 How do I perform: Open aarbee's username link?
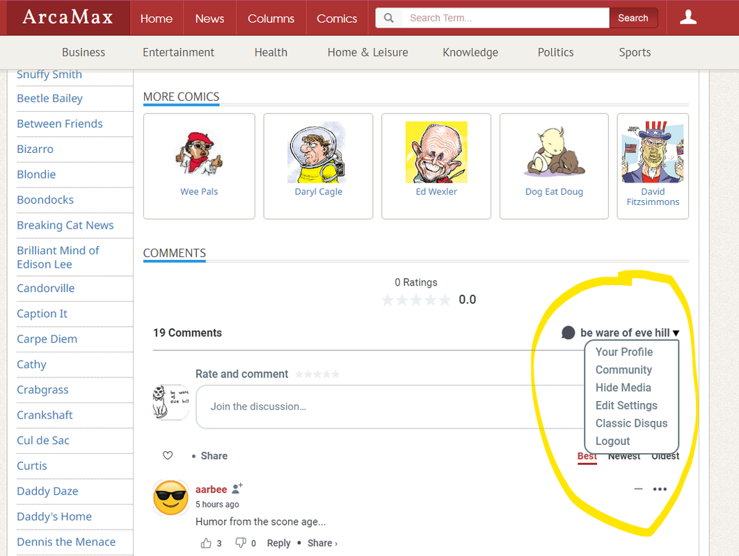pos(211,489)
